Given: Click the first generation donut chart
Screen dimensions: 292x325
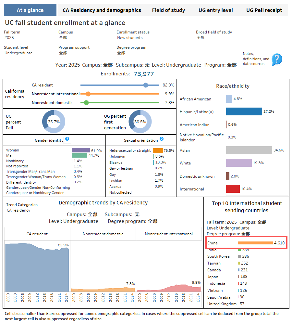Looking at the screenshot, I should pyautogui.click(x=140, y=122).
